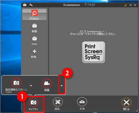The width and height of the screenshot is (139, 113).
Task: Click the キャプチャ capture button in bottom bar
Action: (x=33, y=104)
